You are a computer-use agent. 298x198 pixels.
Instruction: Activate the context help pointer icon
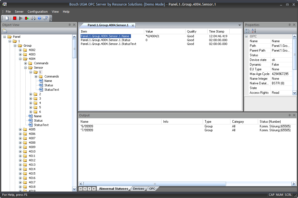point(45,18)
